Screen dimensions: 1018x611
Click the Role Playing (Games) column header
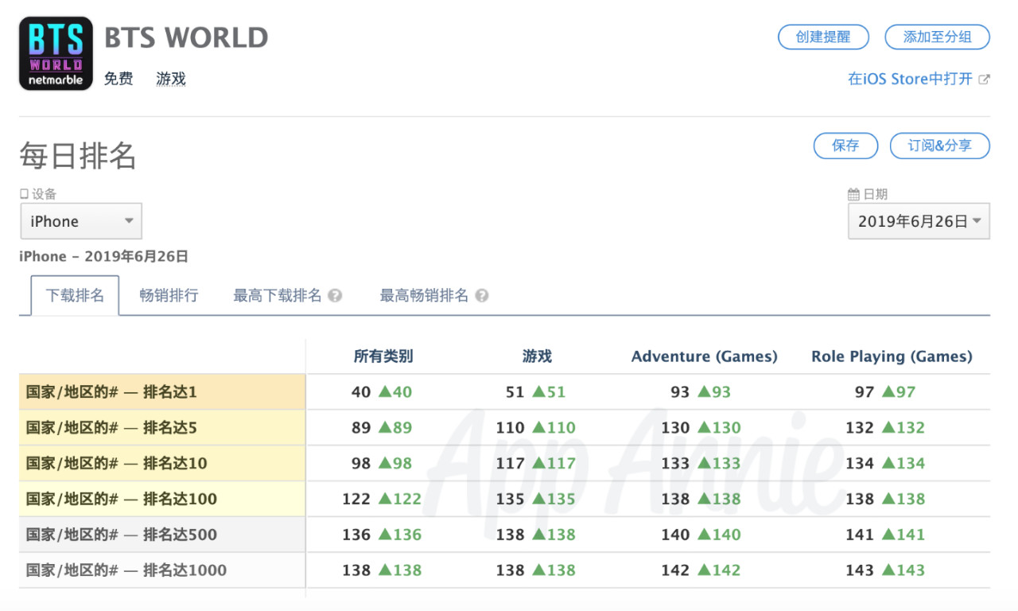pyautogui.click(x=892, y=356)
